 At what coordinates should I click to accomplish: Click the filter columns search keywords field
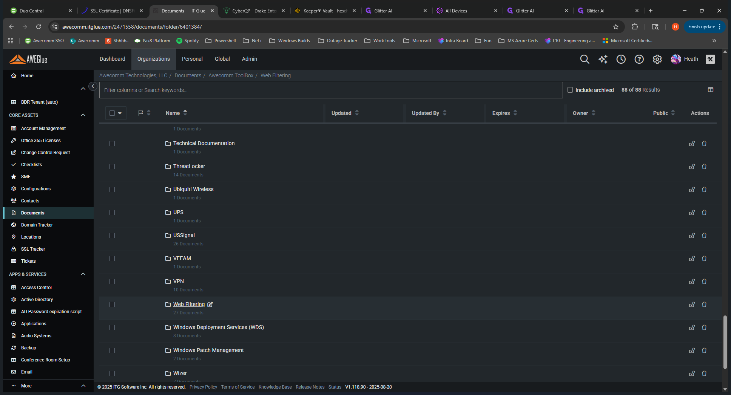(x=331, y=90)
